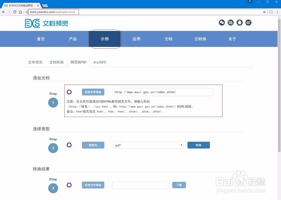
Task: Click the bookmark star icon
Action: coord(264,12)
